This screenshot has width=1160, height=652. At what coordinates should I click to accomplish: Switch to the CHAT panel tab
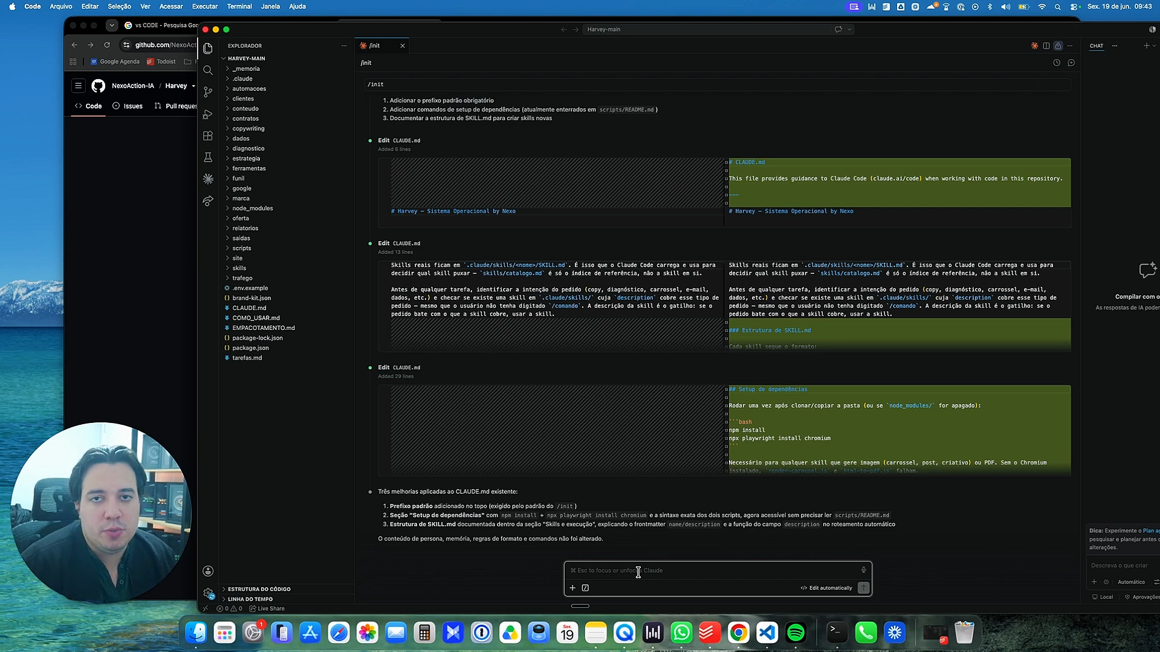(1096, 46)
